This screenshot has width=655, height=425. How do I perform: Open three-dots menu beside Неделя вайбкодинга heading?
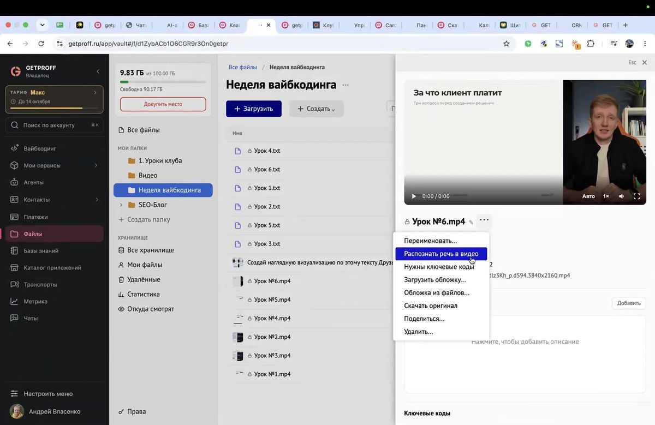(347, 85)
